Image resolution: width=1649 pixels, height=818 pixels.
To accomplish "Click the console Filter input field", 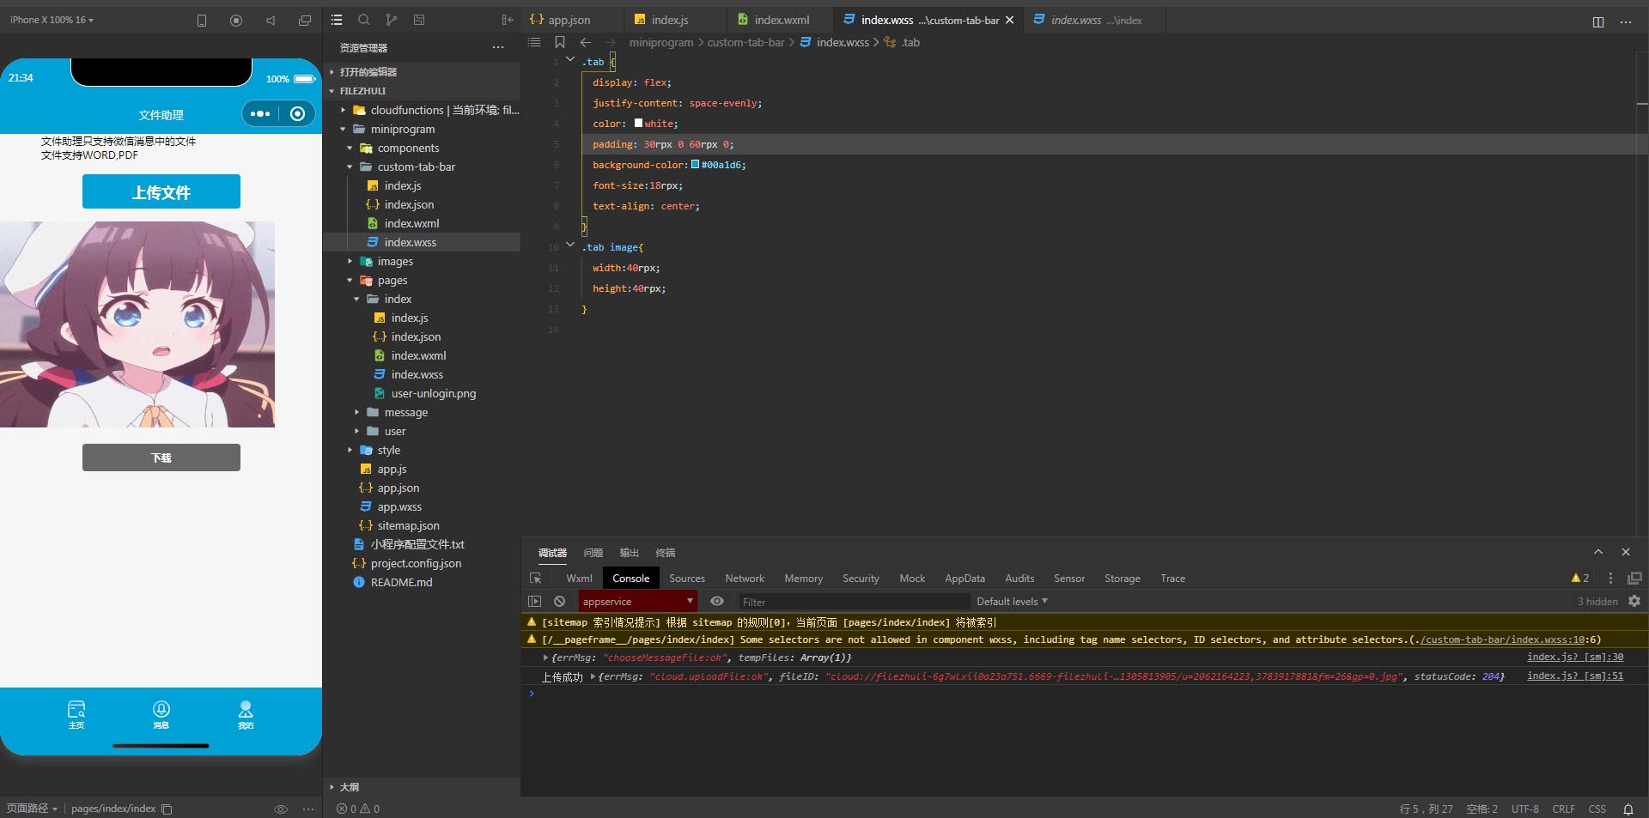I will tap(854, 602).
